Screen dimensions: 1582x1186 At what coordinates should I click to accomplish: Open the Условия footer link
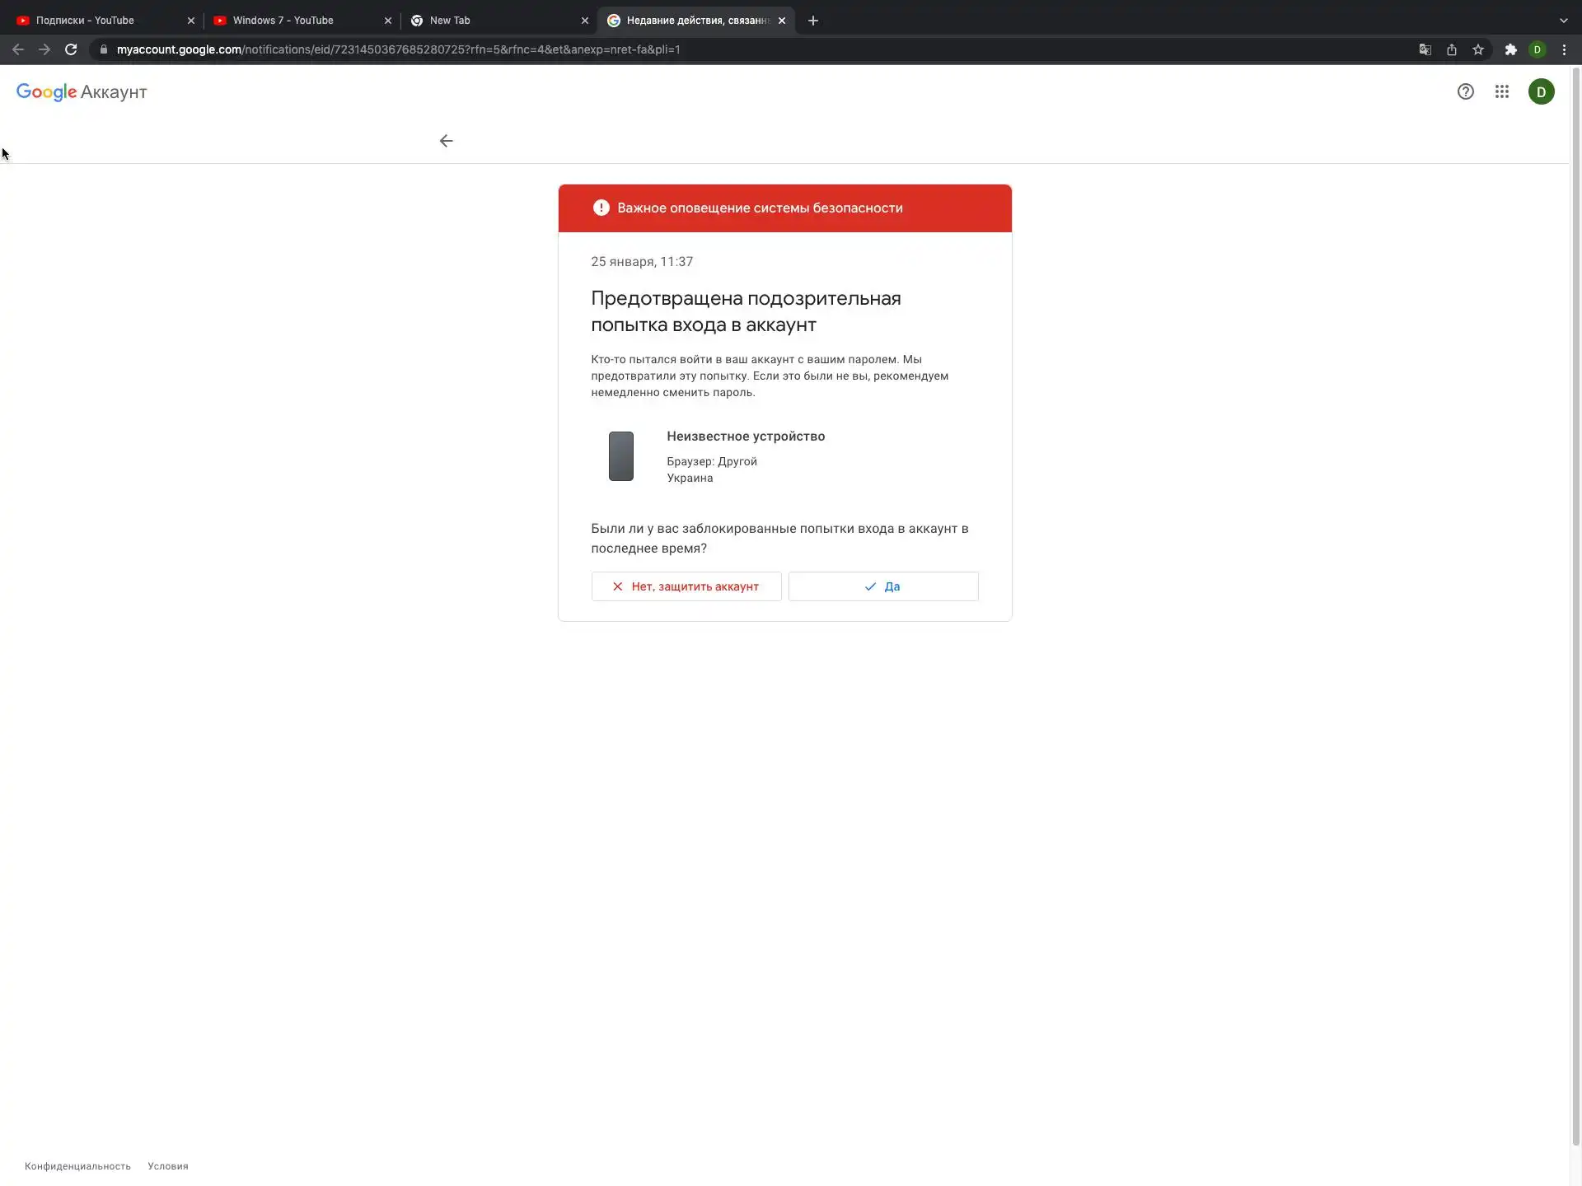tap(168, 1166)
